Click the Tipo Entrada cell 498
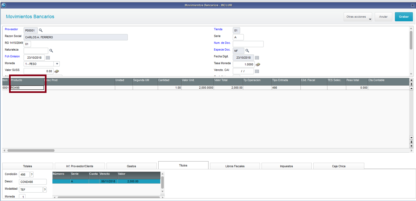Image resolution: width=416 pixels, height=201 pixels. [286, 87]
